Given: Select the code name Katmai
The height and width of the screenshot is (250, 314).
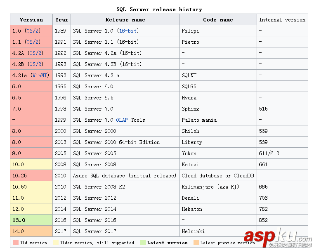Looking at the screenshot, I should pyautogui.click(x=190, y=165).
